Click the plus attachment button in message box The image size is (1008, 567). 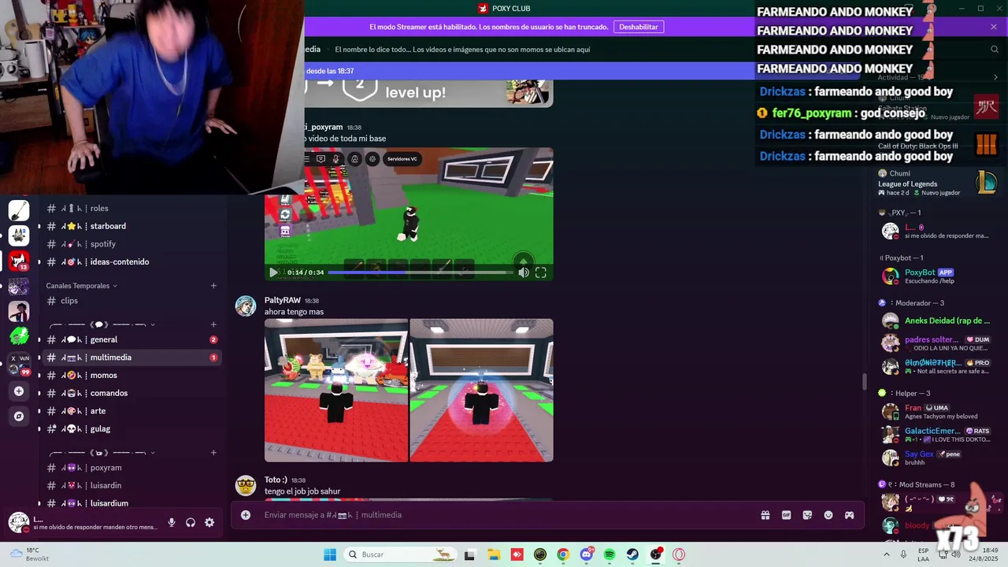(x=246, y=515)
